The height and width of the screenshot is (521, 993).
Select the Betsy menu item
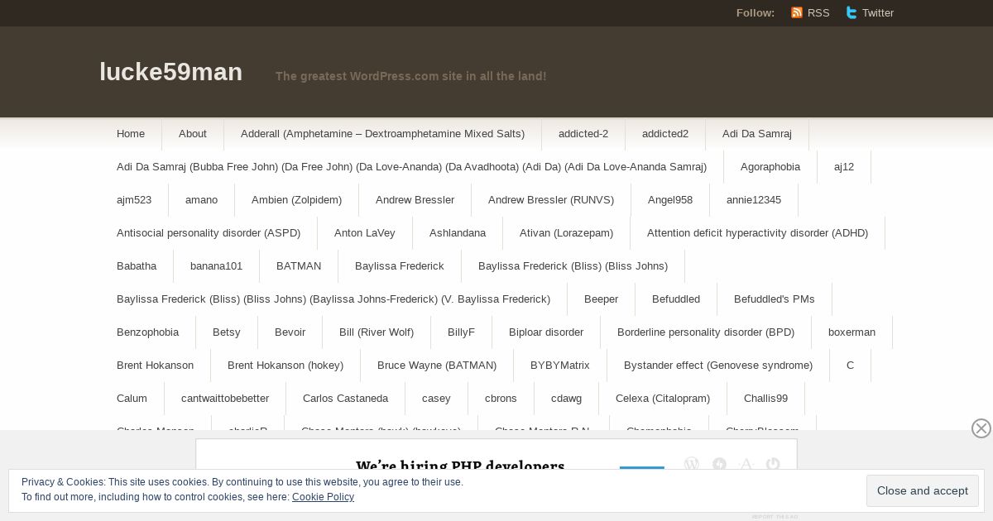click(x=226, y=332)
